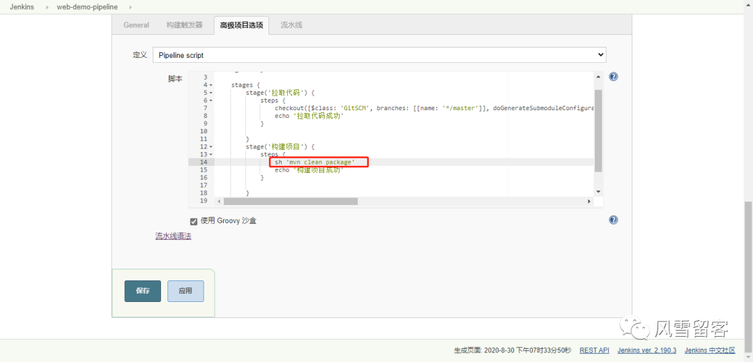753x362 pixels.
Task: Switch to the 流水线 tab
Action: 291,25
